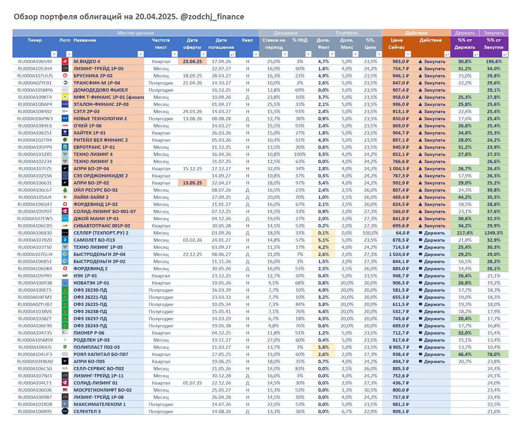Click the РИТЕЙЛ БЕЛ ФИНАНС 2 logo

click(x=65, y=140)
